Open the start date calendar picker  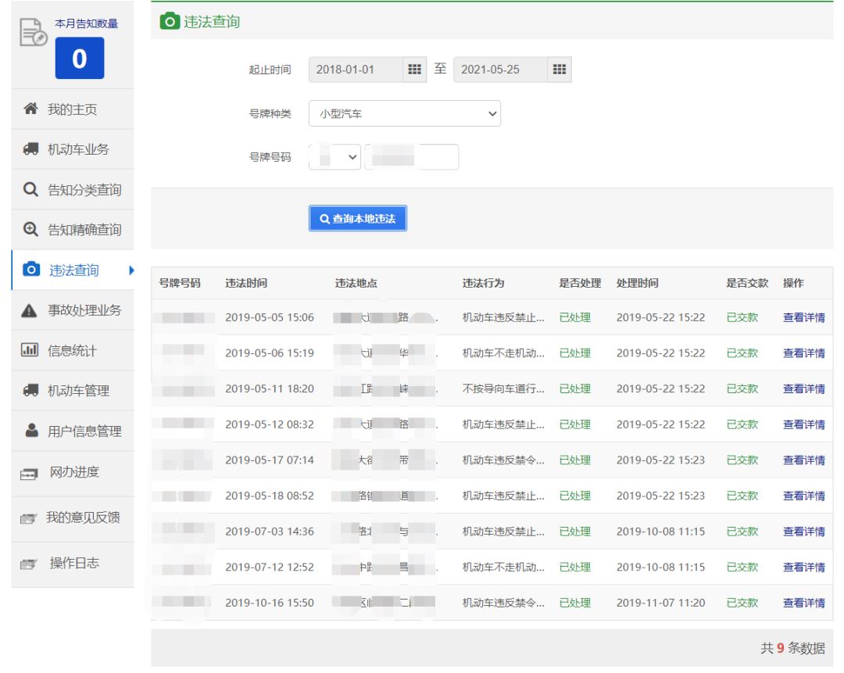[413, 70]
